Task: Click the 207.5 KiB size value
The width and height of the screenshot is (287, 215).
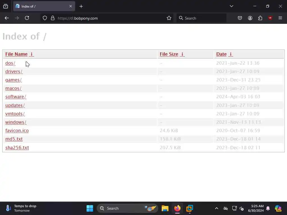Action: [170, 148]
